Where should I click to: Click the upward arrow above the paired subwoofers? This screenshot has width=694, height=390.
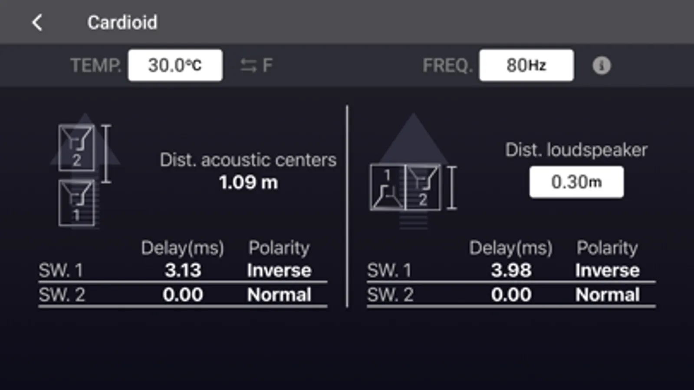[x=413, y=130]
